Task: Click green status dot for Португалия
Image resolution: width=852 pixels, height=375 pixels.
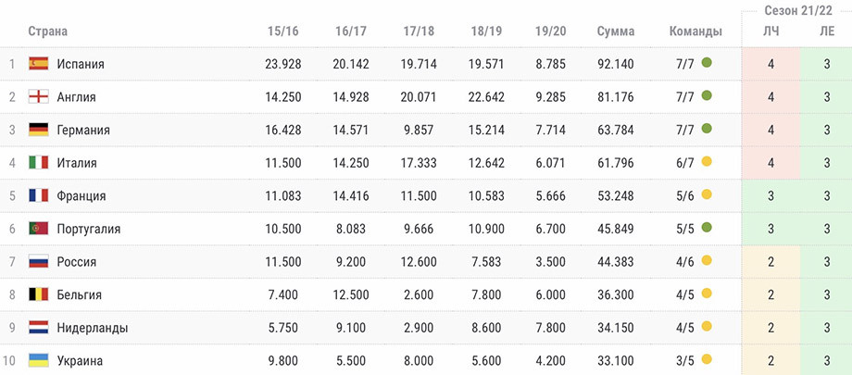Action: coord(707,227)
